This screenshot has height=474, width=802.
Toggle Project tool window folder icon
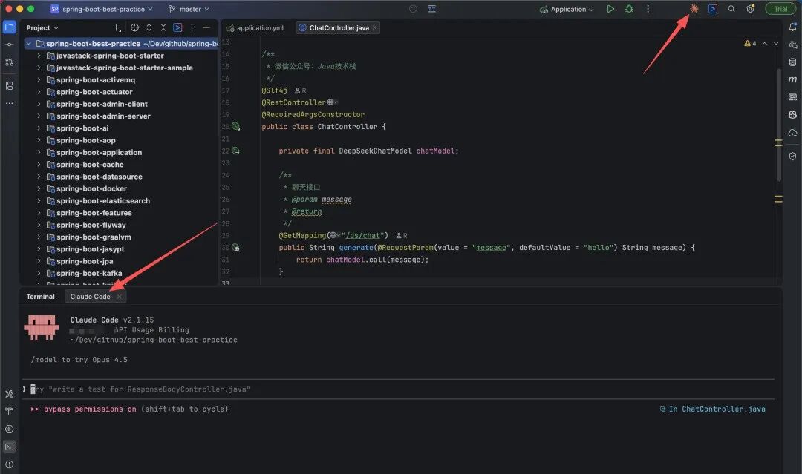(x=9, y=27)
